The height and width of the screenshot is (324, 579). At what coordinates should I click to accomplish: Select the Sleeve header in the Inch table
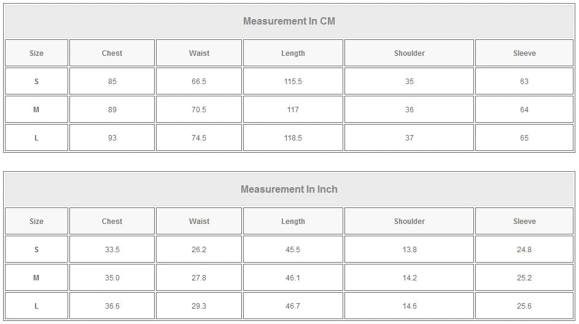[x=524, y=222]
